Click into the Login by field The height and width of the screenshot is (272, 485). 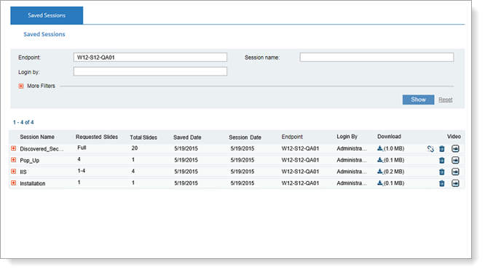tap(150, 71)
